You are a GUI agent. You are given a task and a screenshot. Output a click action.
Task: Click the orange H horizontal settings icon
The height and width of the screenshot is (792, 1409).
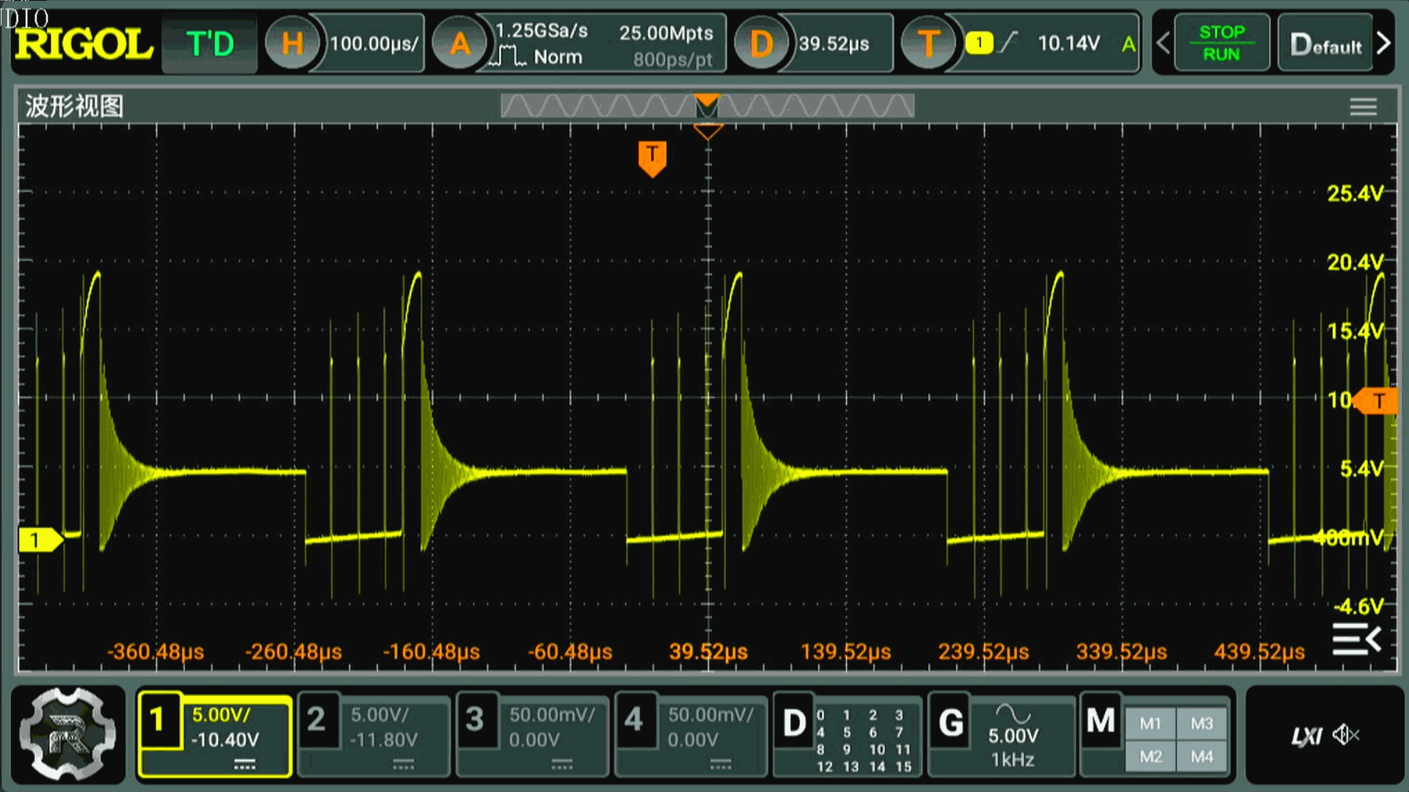[292, 44]
